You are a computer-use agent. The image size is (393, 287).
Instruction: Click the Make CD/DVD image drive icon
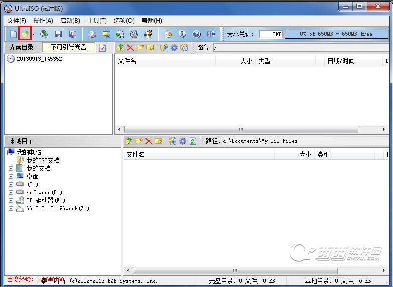pos(92,34)
